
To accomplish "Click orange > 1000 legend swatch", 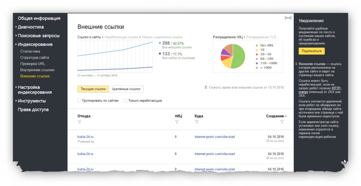I will click(257, 68).
